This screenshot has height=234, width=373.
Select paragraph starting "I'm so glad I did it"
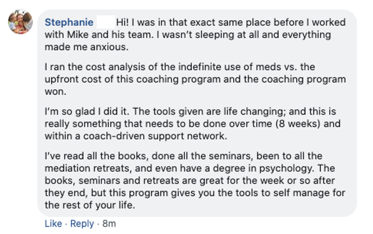(193, 123)
